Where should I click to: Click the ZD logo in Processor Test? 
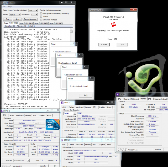pos(113,24)
